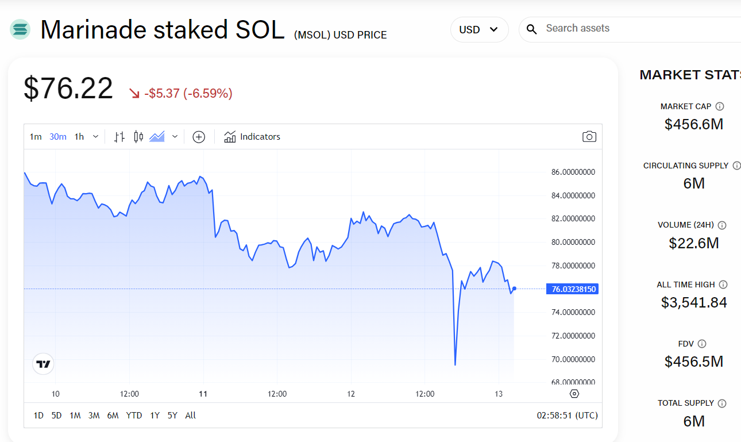Select the area chart style icon
This screenshot has height=442, width=741.
[x=156, y=136]
